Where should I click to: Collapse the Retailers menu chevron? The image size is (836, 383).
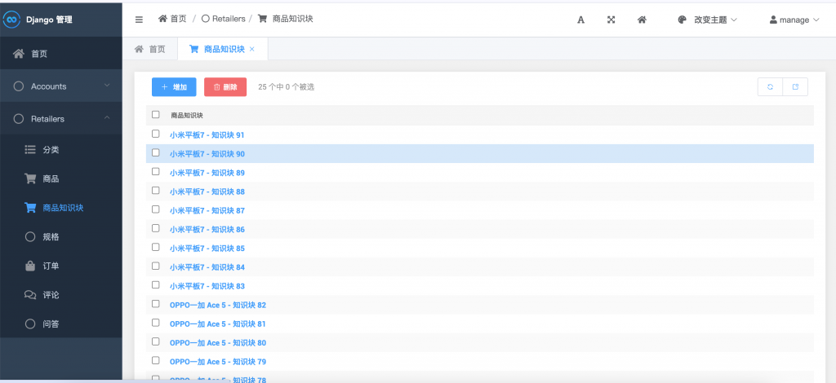(x=107, y=117)
